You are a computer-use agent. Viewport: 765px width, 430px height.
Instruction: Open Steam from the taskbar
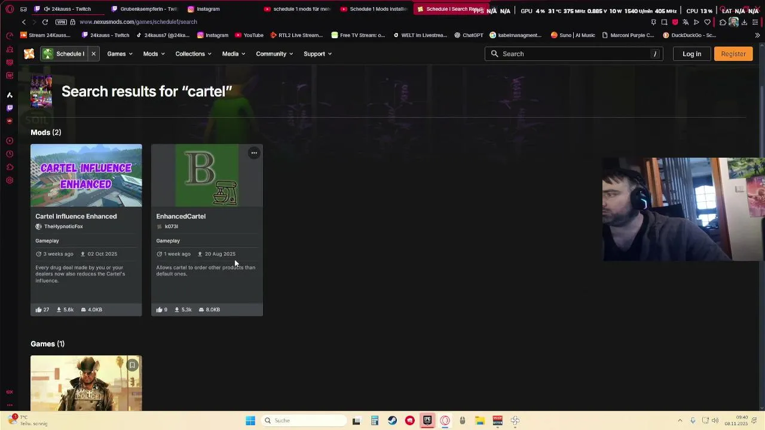tap(392, 420)
